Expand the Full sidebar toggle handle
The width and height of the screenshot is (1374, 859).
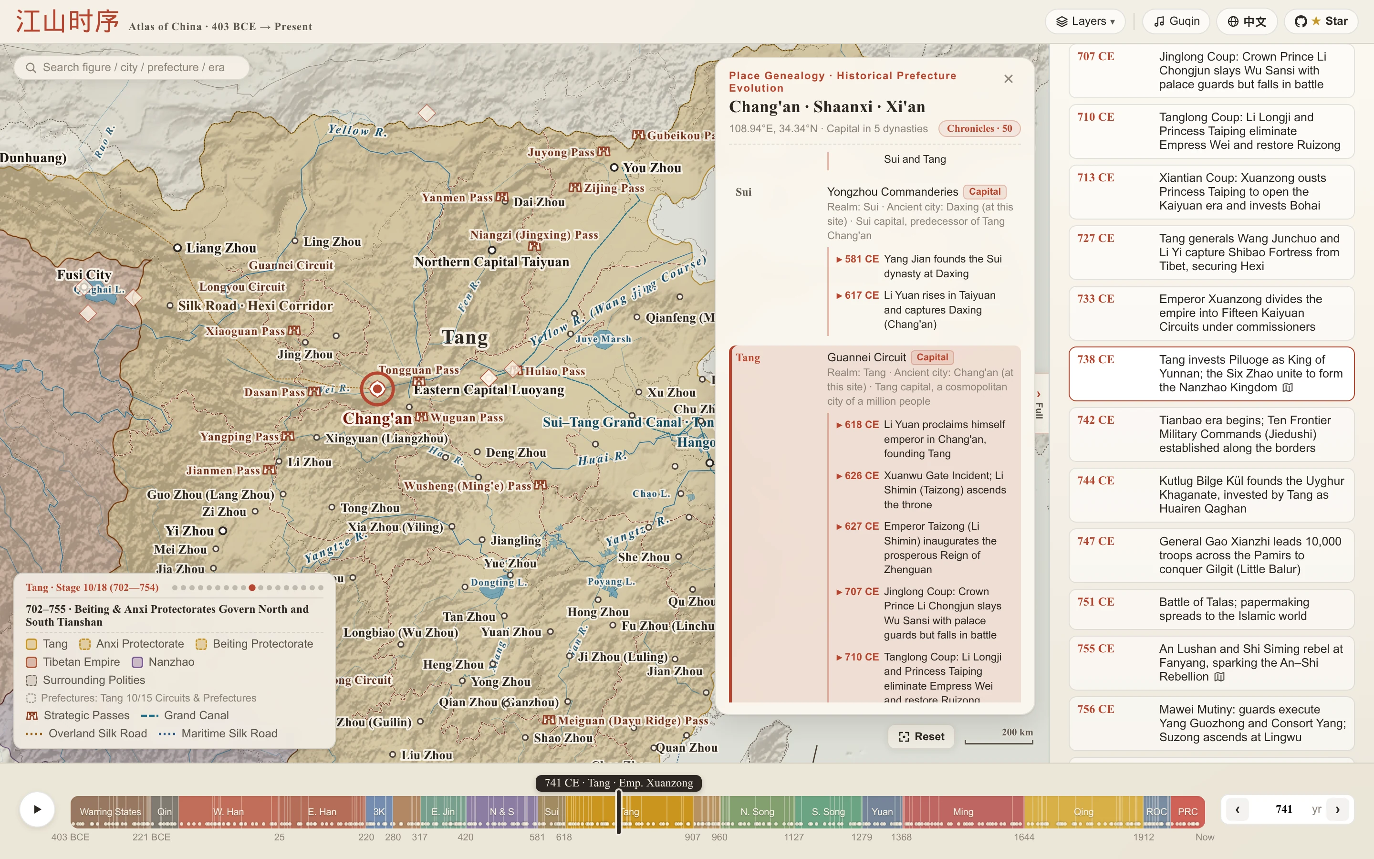pyautogui.click(x=1040, y=403)
